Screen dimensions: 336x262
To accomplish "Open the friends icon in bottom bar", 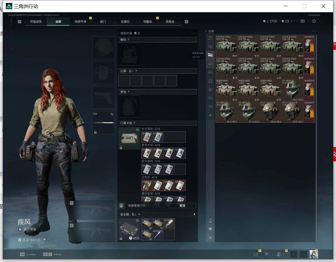I will point(279,254).
